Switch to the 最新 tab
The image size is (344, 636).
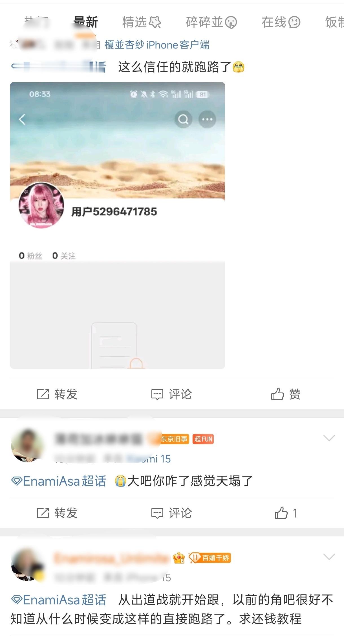pyautogui.click(x=86, y=22)
